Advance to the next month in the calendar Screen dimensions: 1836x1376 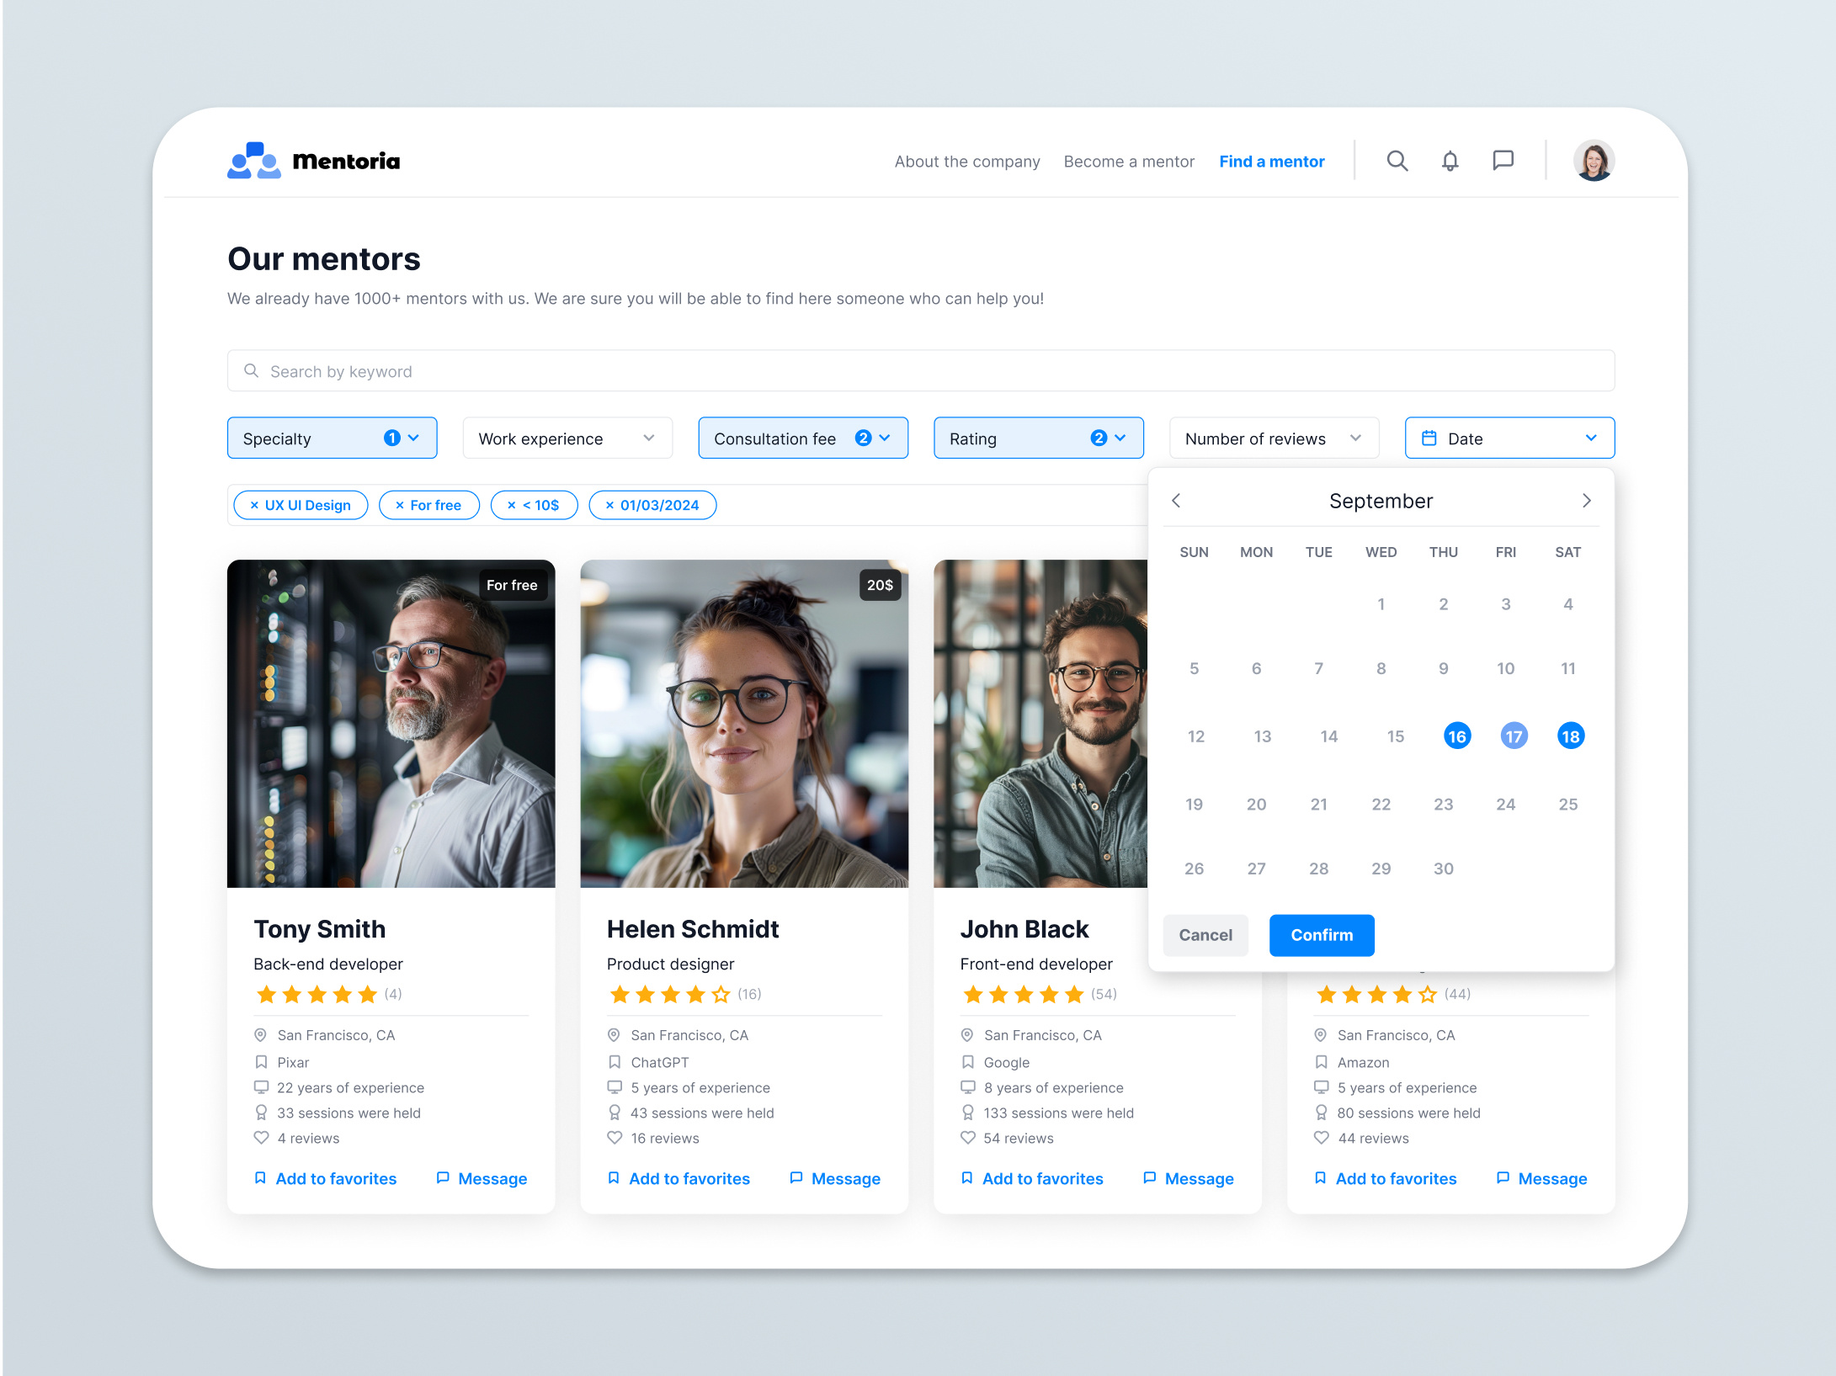(1586, 500)
